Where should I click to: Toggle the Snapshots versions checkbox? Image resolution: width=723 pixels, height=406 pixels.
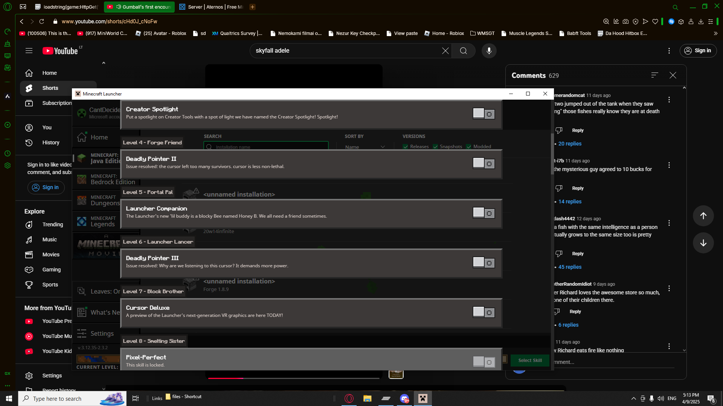435,147
